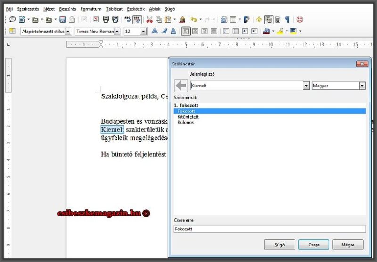Click the Mégse button

[348, 245]
